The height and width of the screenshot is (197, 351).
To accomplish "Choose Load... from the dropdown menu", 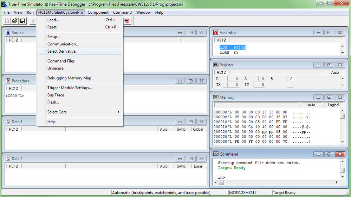I will 79,20.
